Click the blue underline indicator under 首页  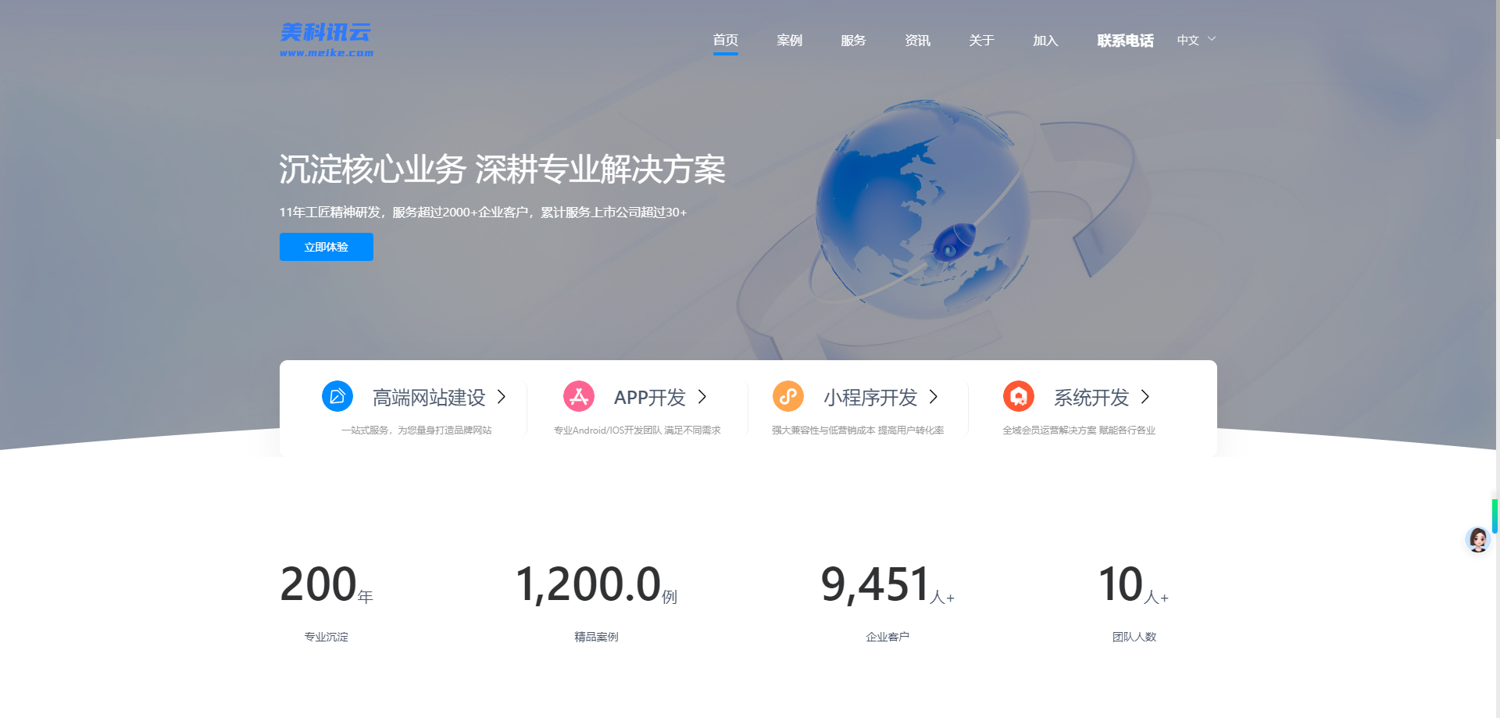726,53
